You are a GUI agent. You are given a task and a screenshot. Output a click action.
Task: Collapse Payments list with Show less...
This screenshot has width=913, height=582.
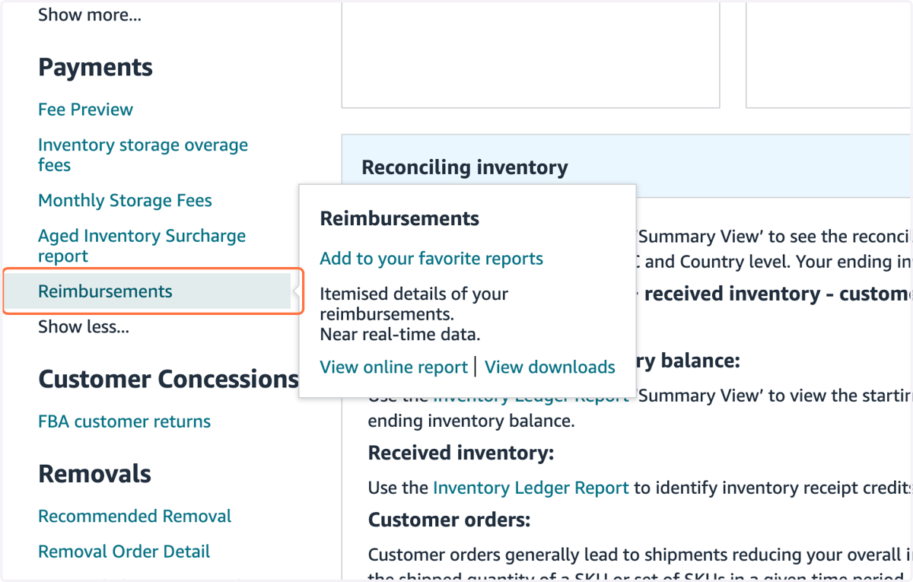click(84, 327)
